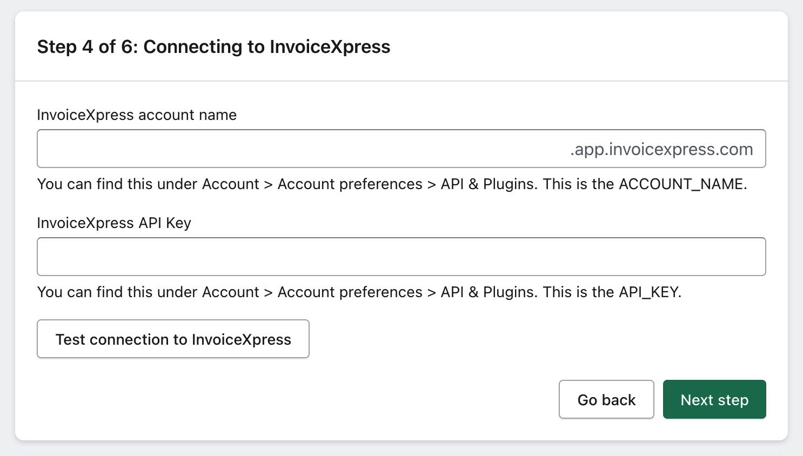Click the ACCOUNT_NAME help text line
Viewport: 803px width, 456px height.
point(392,184)
